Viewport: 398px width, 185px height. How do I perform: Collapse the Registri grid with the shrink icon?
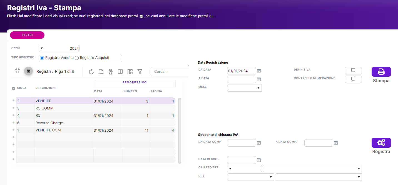[18, 71]
